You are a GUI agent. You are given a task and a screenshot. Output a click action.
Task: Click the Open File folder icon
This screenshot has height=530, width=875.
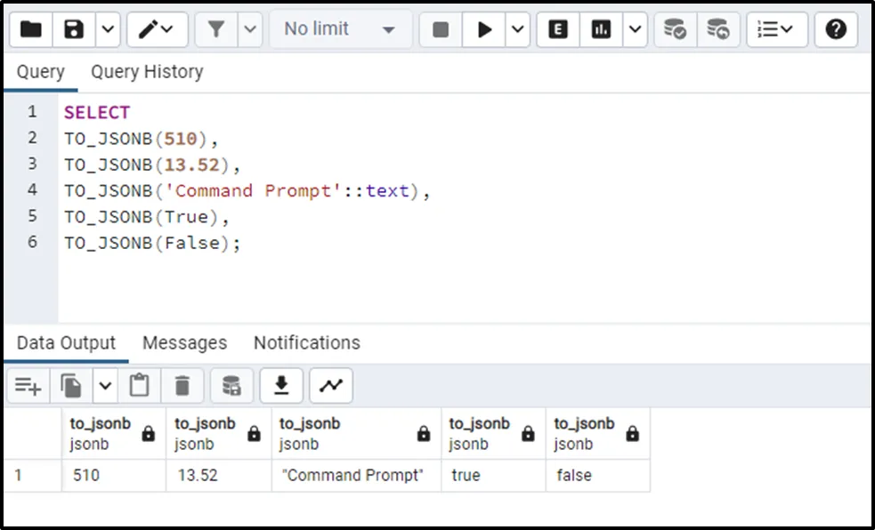[31, 29]
